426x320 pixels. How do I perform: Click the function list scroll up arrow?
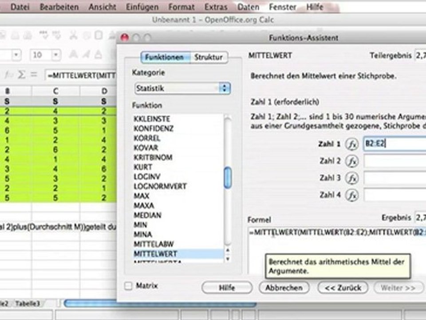228,251
